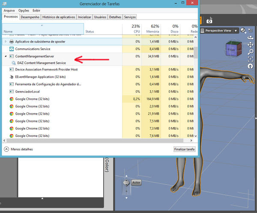Open the Arquivo menu
The height and width of the screenshot is (213, 257).
(9, 10)
